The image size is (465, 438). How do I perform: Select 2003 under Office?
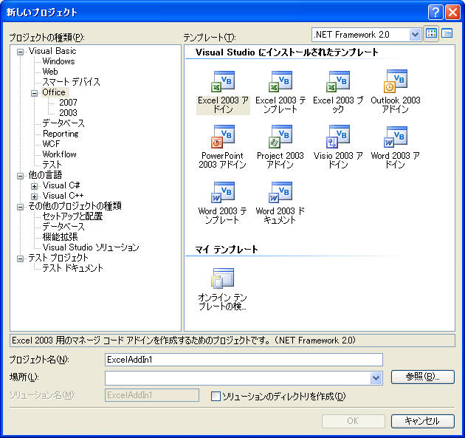(68, 113)
